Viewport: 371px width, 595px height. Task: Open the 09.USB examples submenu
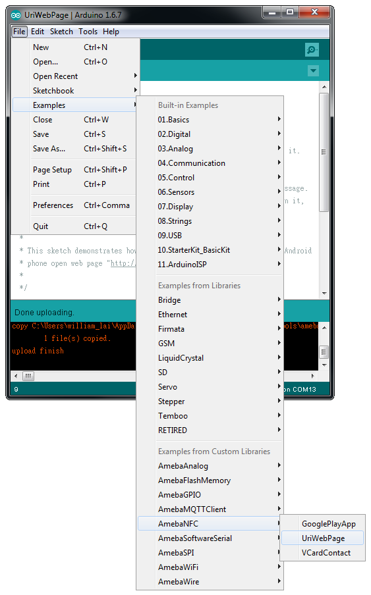210,236
